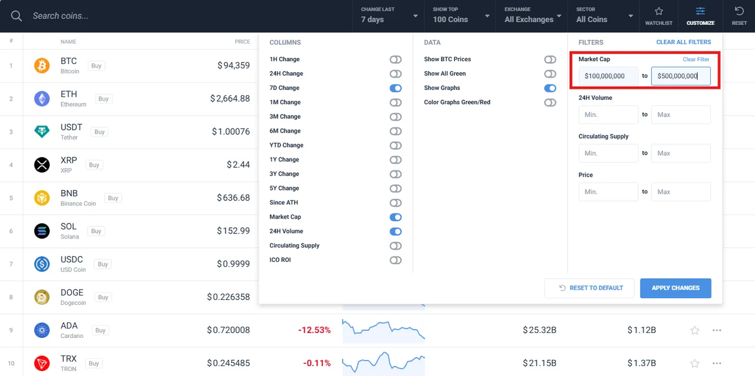
Task: Toggle the YTD Change column
Action: (396, 145)
